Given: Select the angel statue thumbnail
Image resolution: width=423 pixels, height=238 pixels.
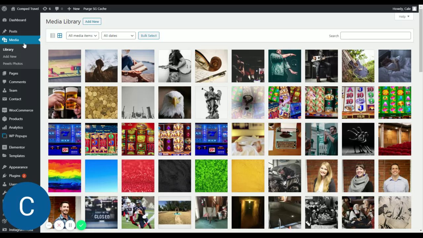Looking at the screenshot, I should click(x=211, y=102).
